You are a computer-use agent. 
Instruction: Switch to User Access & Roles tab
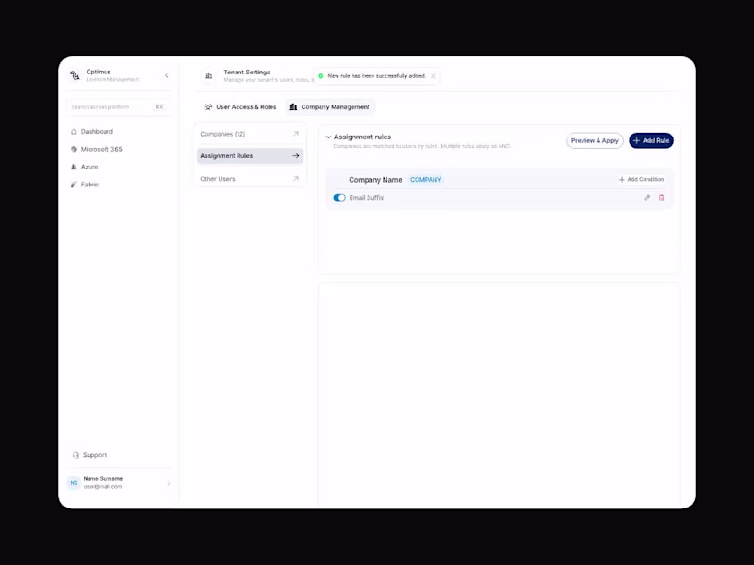coord(240,107)
